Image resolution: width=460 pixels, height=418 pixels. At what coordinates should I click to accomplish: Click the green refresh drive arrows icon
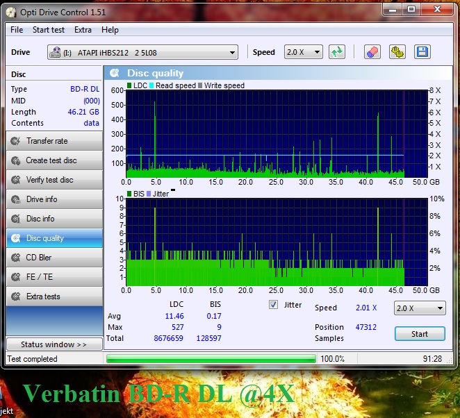(x=337, y=52)
